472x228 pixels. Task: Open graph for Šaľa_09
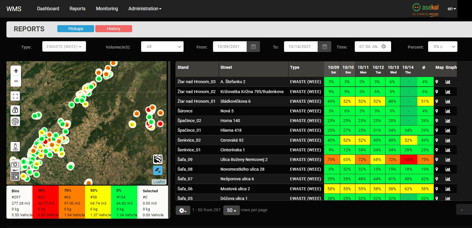(x=448, y=160)
